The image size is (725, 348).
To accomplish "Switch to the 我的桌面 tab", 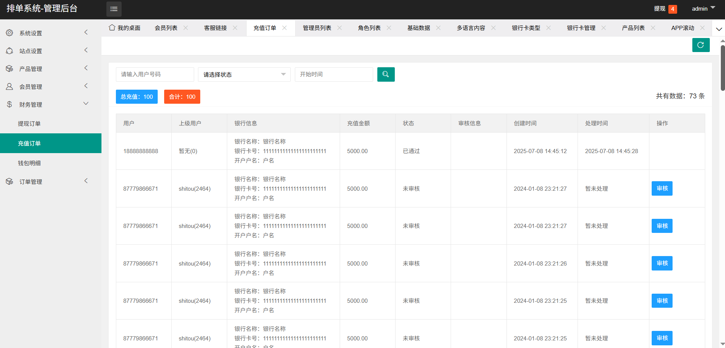I will 125,28.
